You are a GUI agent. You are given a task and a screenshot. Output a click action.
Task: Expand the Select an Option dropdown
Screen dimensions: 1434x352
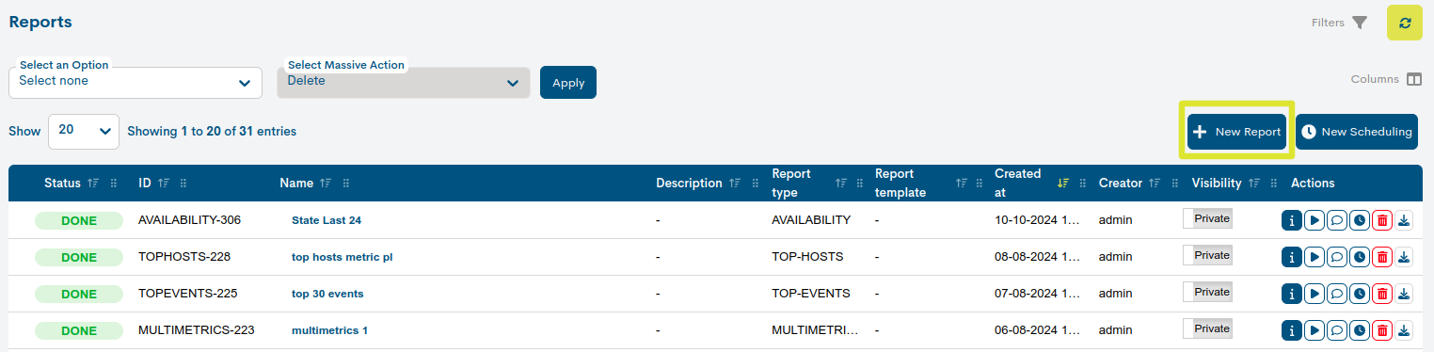[135, 82]
